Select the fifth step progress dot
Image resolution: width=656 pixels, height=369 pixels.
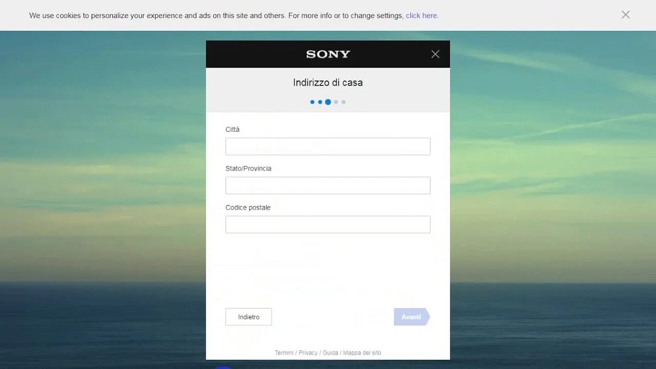[343, 102]
